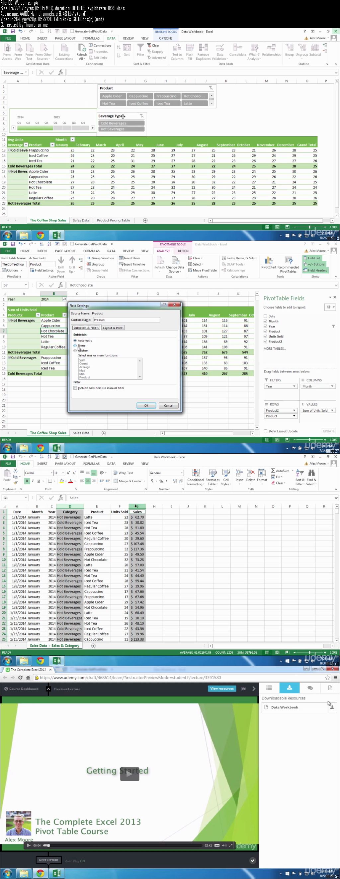Click Text to Columns icon
Viewport: 340px width, 879px height.
[x=177, y=52]
